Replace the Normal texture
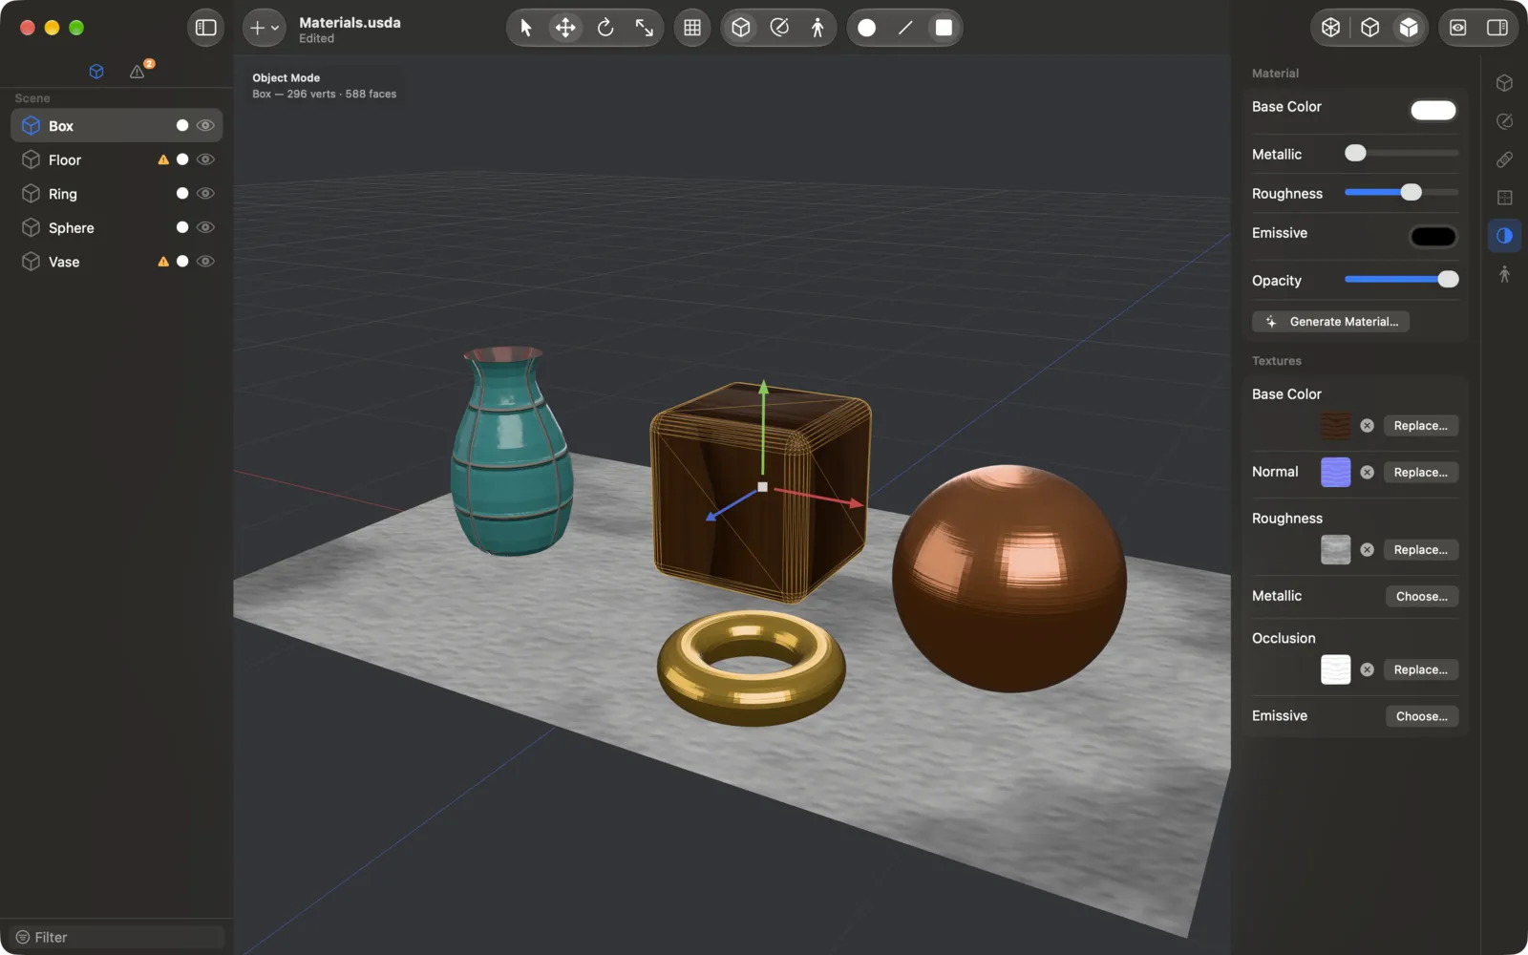Screen dimensions: 1528x955 (x=1420, y=472)
